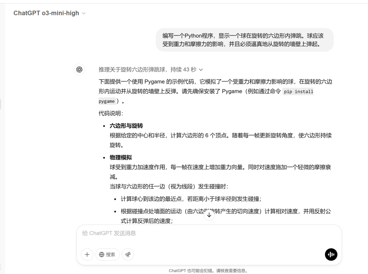
Task: Select the megaphone-style tool icon in the composer
Action: (x=128, y=254)
